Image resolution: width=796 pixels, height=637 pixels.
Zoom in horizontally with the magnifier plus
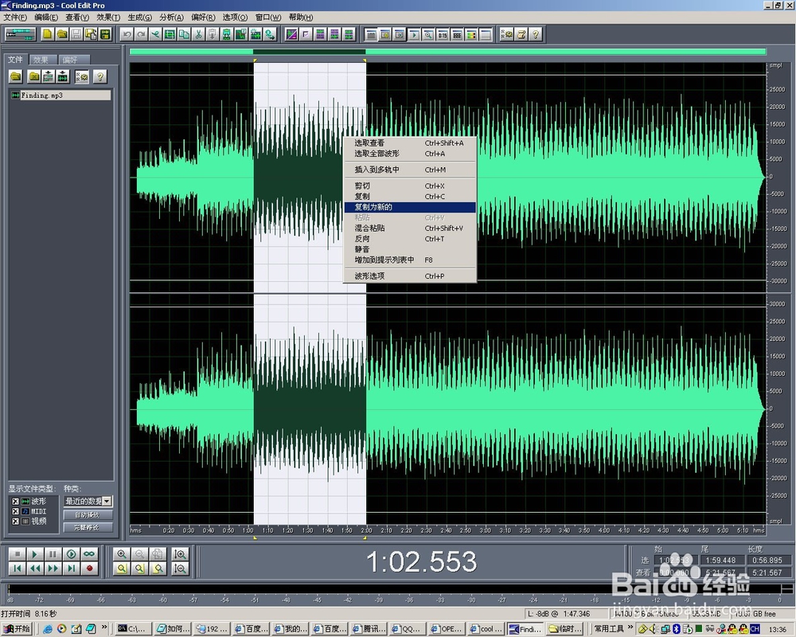[121, 554]
